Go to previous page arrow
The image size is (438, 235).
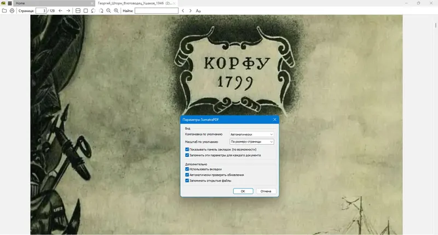[x=60, y=10]
